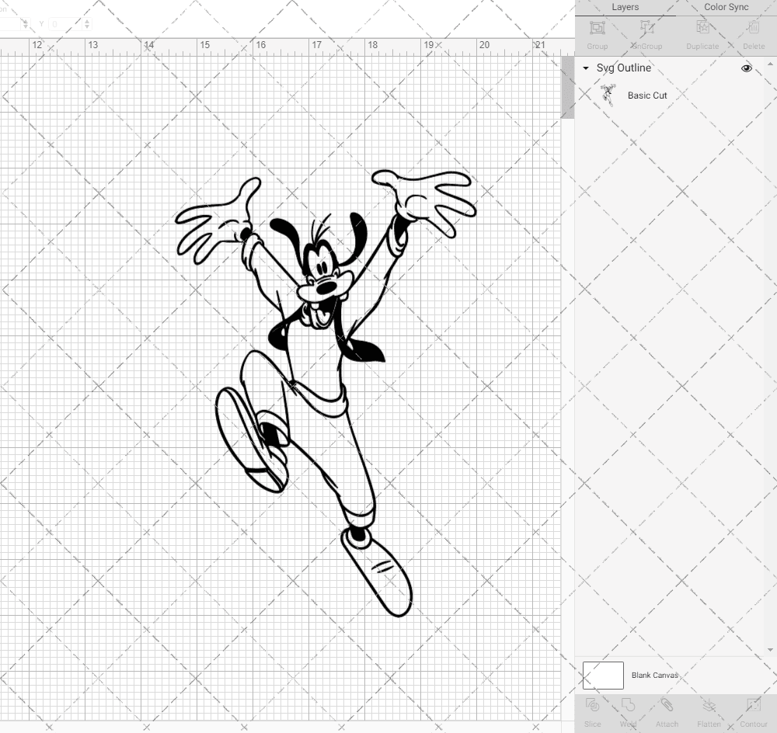Switch to the Layers tab
Image resolution: width=777 pixels, height=733 pixels.
[x=625, y=8]
